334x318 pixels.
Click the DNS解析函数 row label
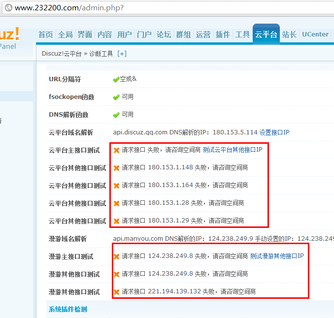(x=68, y=115)
